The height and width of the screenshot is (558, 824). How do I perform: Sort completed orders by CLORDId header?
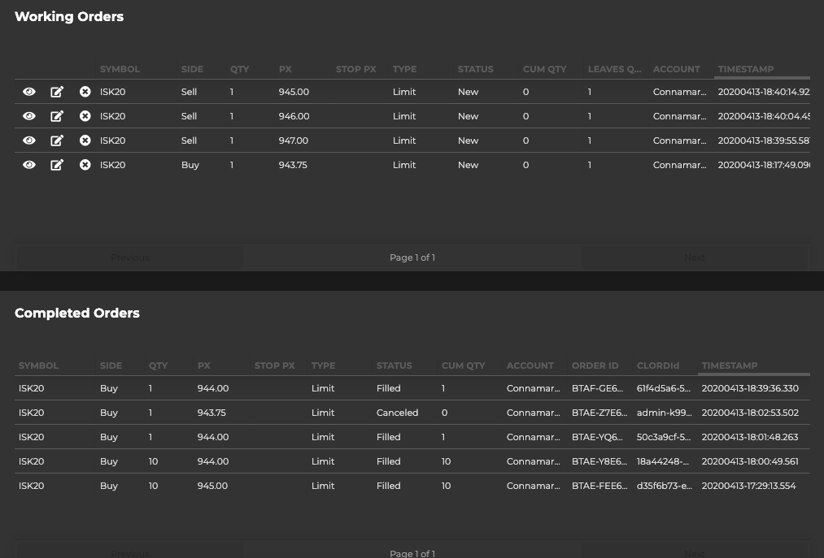tap(657, 366)
